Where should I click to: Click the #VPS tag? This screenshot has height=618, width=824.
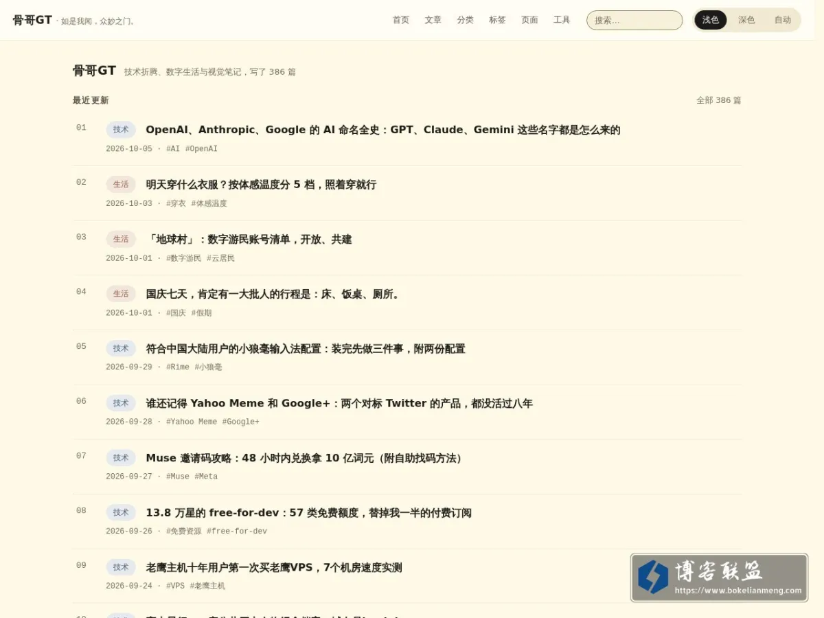click(176, 586)
